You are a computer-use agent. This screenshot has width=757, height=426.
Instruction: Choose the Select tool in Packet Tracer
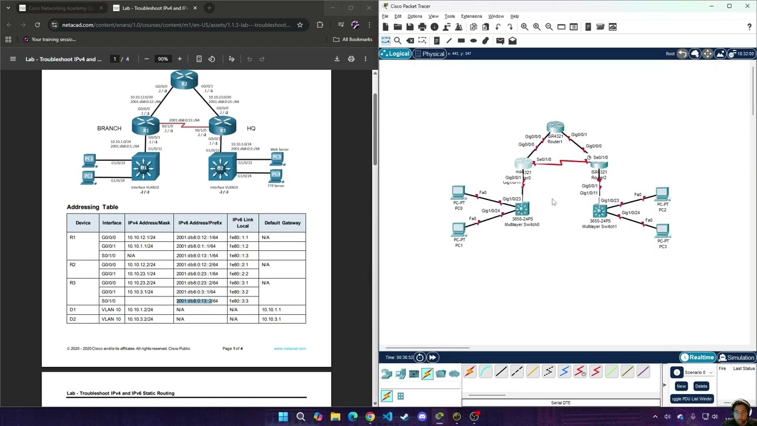tap(386, 41)
